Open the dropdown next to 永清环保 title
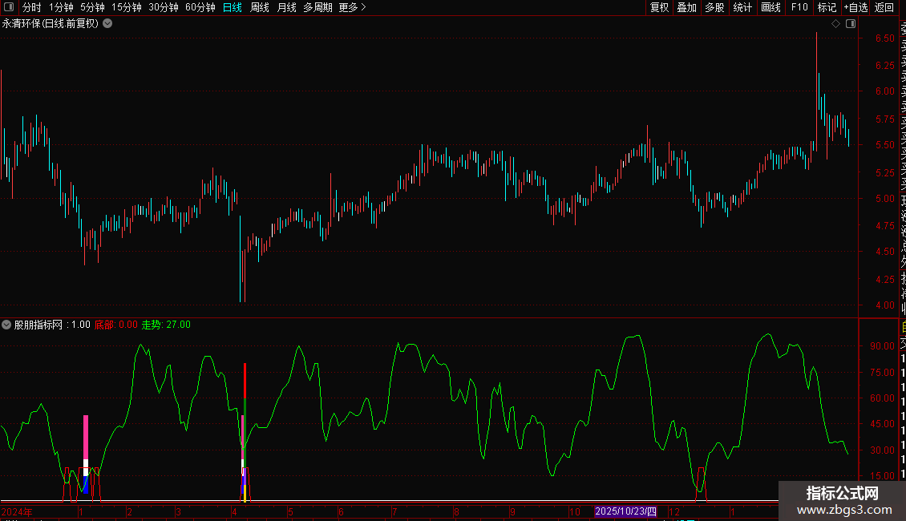Viewport: 906px width, 521px height. pos(107,24)
